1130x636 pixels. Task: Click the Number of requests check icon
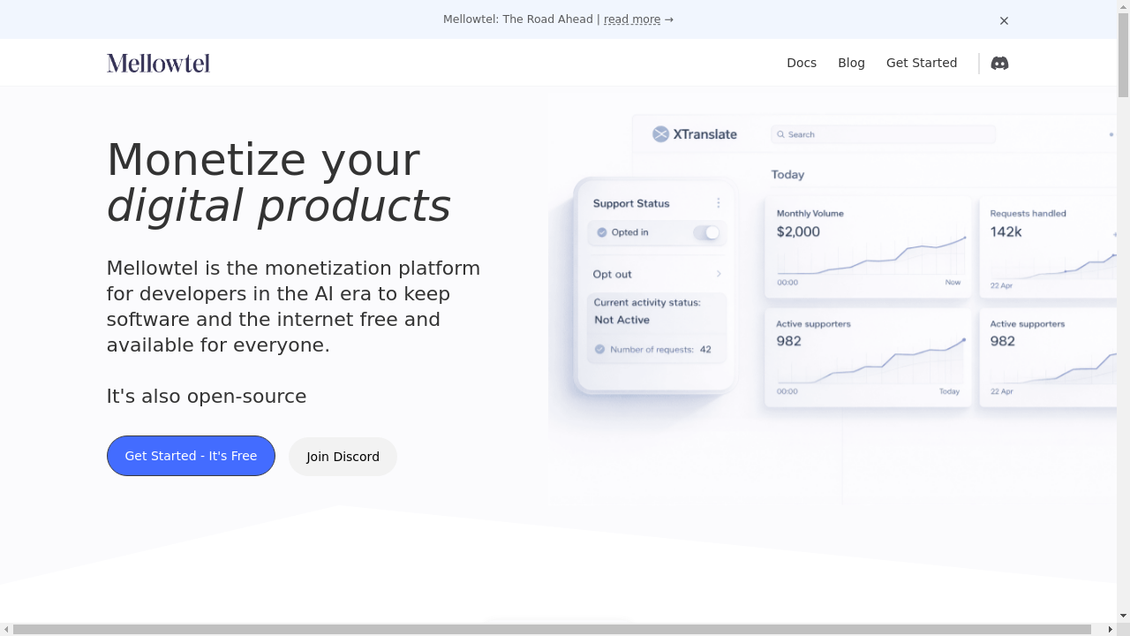(599, 349)
